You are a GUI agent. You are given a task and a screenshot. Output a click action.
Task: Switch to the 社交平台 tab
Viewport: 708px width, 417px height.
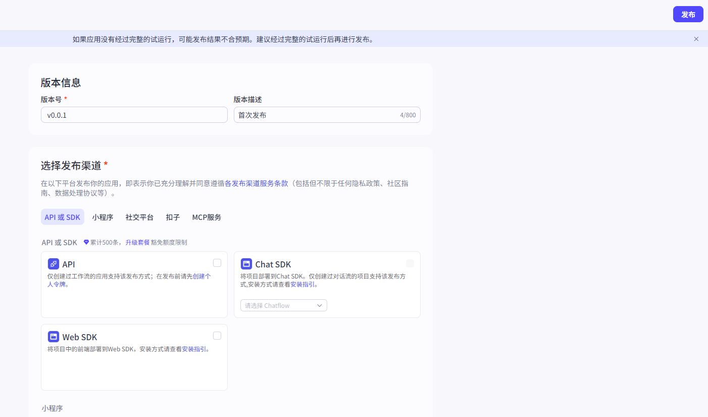[x=139, y=217]
